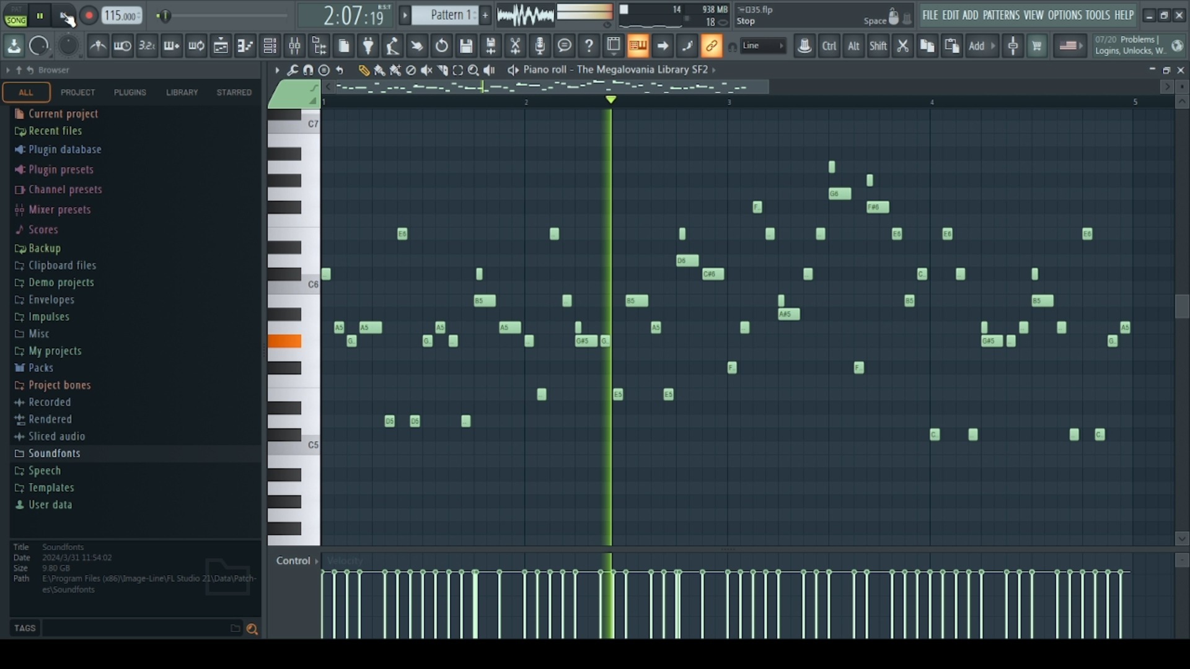The height and width of the screenshot is (669, 1190).
Task: Click the master pitch knob
Action: [68, 46]
